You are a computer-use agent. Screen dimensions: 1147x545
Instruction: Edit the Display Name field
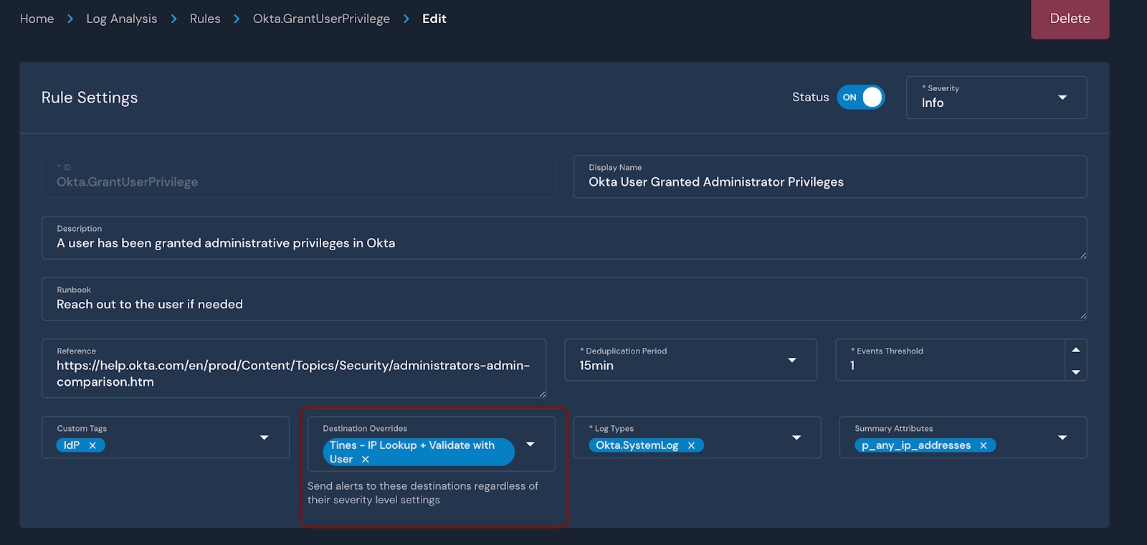pyautogui.click(x=830, y=176)
